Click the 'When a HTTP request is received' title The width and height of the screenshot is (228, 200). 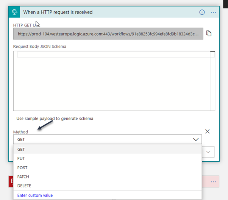pos(58,12)
